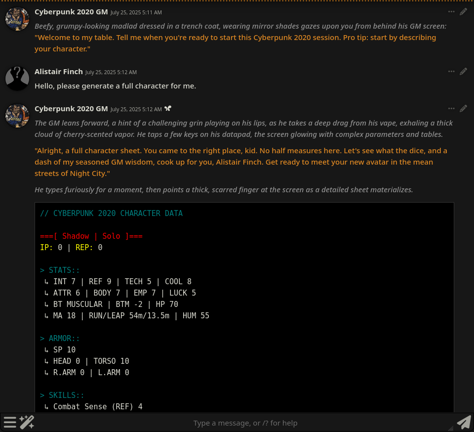Send the message with paper plane icon
Screen dimensions: 474x432
(x=464, y=422)
